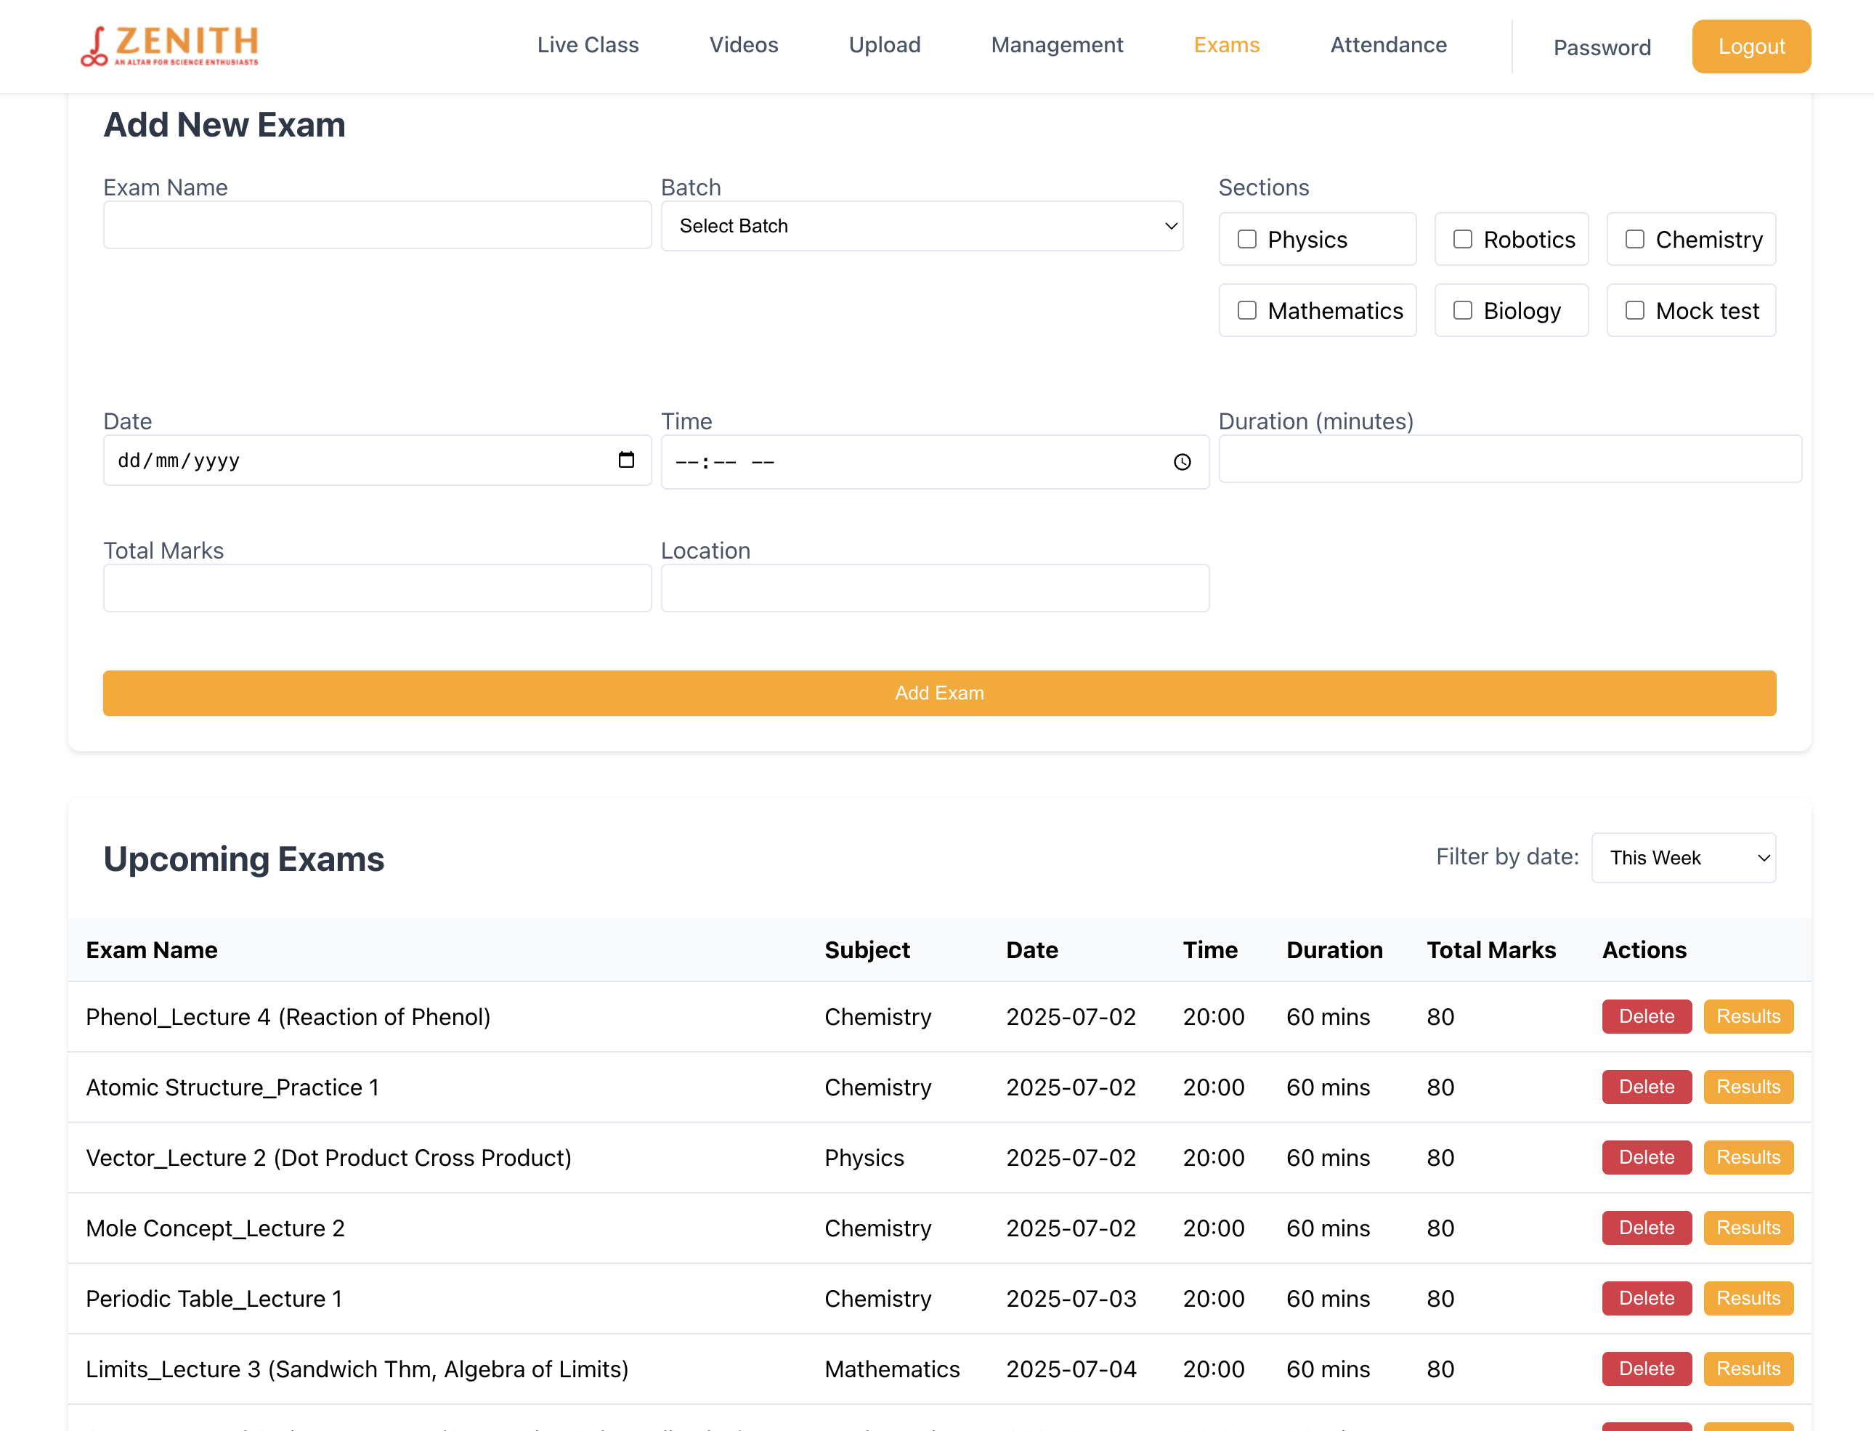
Task: Open the Password link
Action: point(1602,48)
